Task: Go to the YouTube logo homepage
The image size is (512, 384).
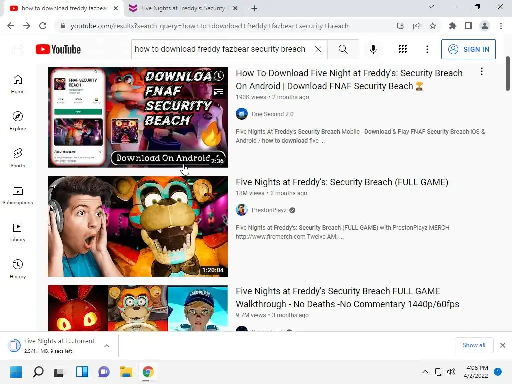Action: coord(58,49)
